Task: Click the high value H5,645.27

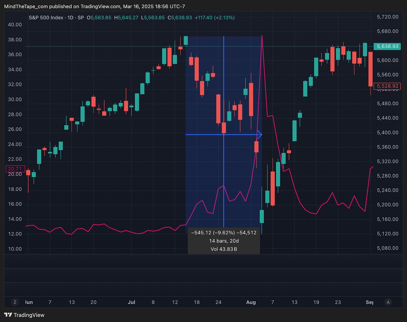Action: [126, 18]
